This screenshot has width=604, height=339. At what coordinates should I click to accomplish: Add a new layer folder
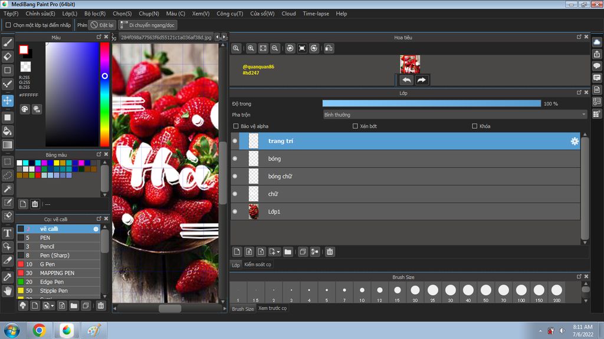(288, 252)
